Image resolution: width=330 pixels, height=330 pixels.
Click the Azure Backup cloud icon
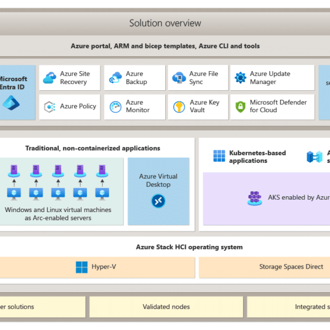115,78
